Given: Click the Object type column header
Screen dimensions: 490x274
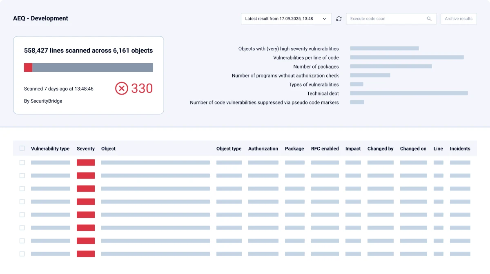Looking at the screenshot, I should (229, 149).
